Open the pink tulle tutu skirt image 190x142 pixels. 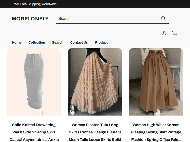tap(95, 82)
